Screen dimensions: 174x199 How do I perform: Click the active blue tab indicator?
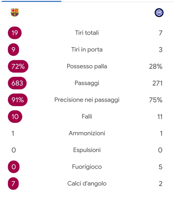[32, 1]
